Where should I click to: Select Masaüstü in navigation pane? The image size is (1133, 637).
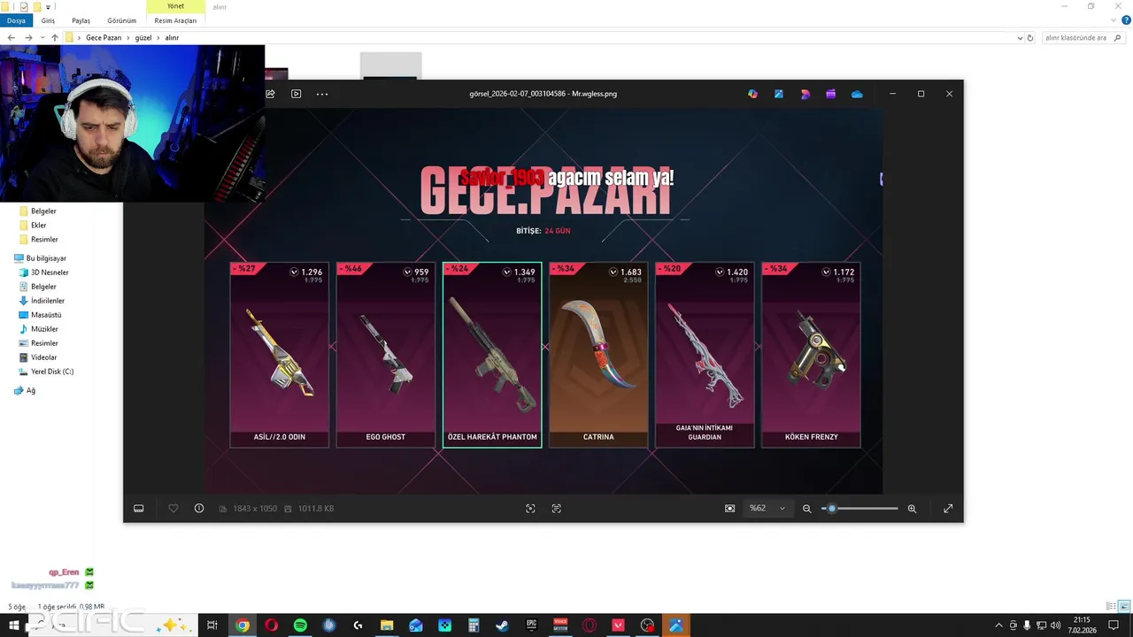[46, 315]
